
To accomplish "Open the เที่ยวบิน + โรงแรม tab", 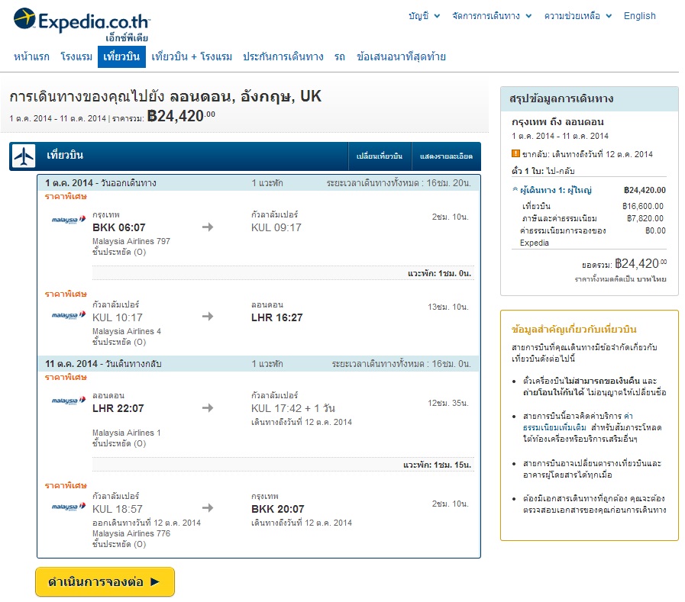I will point(192,56).
